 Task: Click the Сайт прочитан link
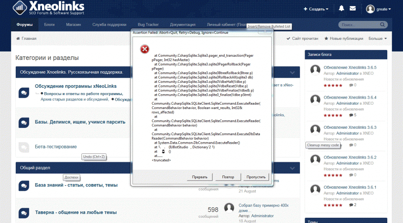[303, 39]
